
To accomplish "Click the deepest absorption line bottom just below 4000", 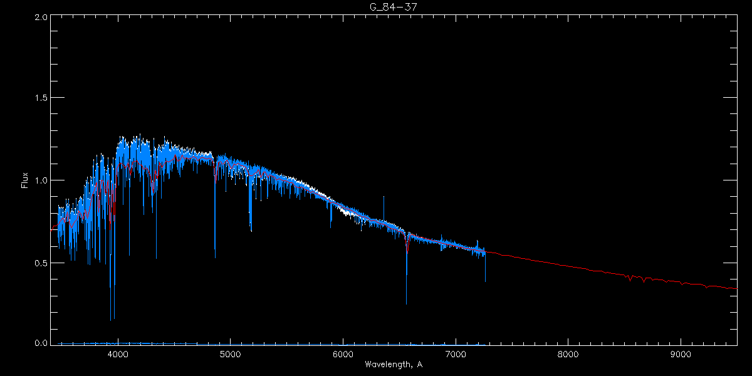I will pos(112,320).
